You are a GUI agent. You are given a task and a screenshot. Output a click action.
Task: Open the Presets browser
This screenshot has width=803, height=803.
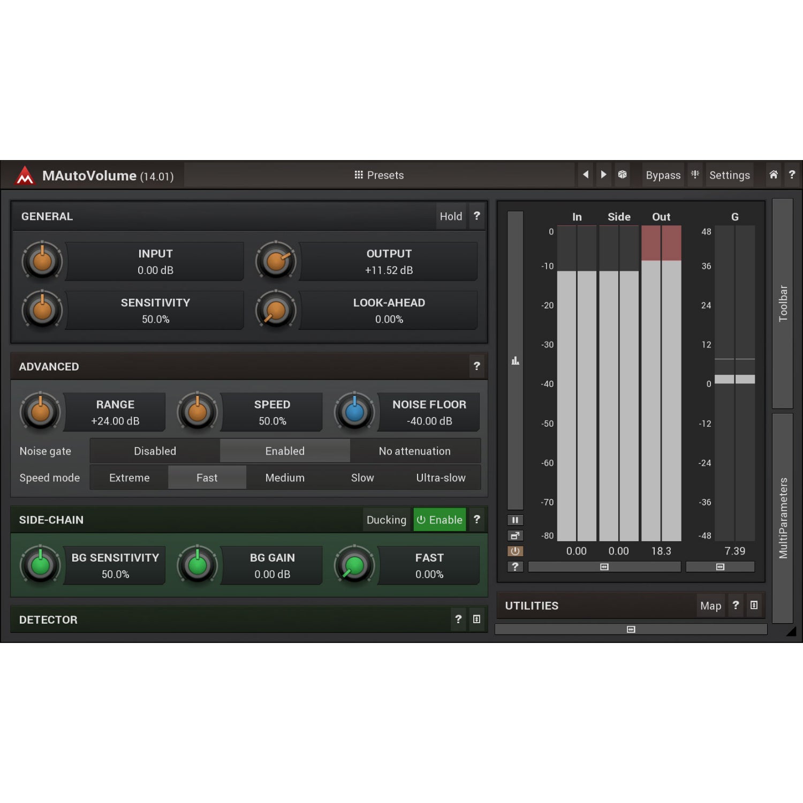[x=379, y=175]
